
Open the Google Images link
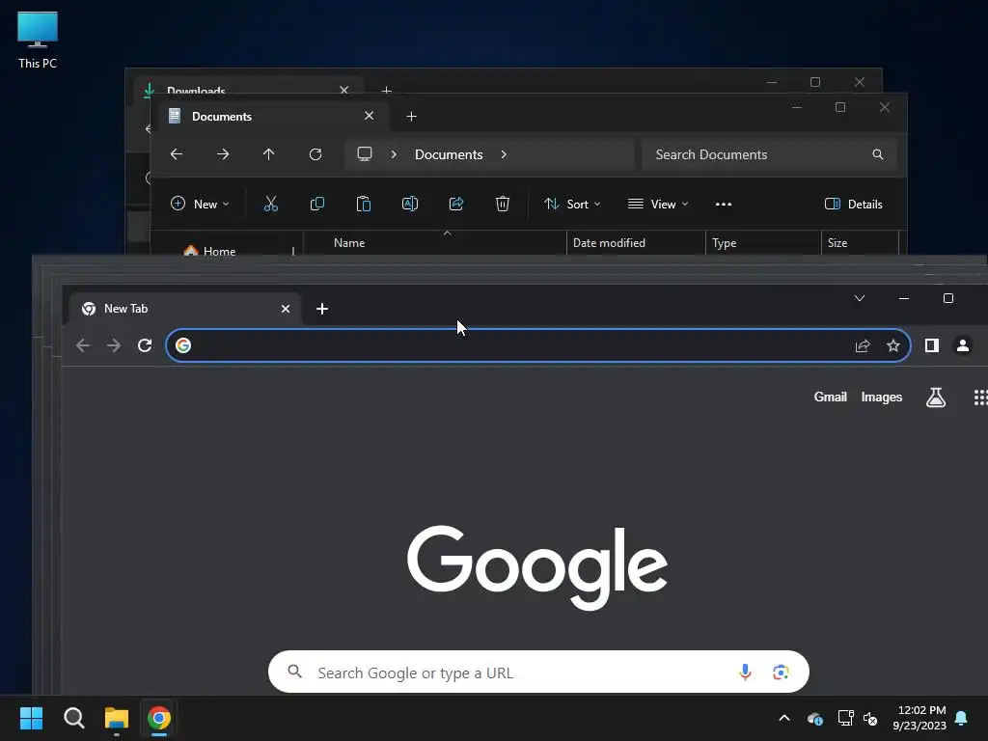882,397
